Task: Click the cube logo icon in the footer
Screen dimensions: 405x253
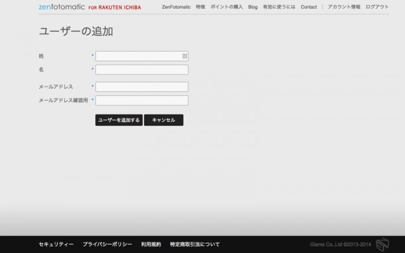Action: point(382,244)
